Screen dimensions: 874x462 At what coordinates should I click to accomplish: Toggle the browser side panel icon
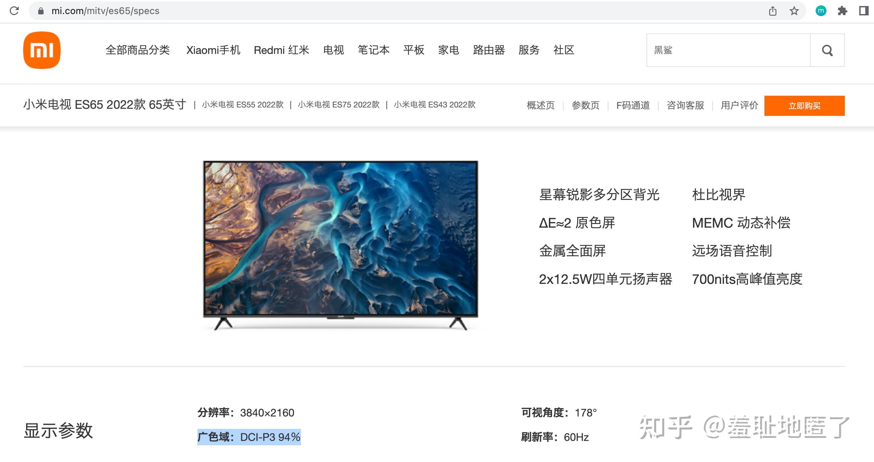pos(864,11)
